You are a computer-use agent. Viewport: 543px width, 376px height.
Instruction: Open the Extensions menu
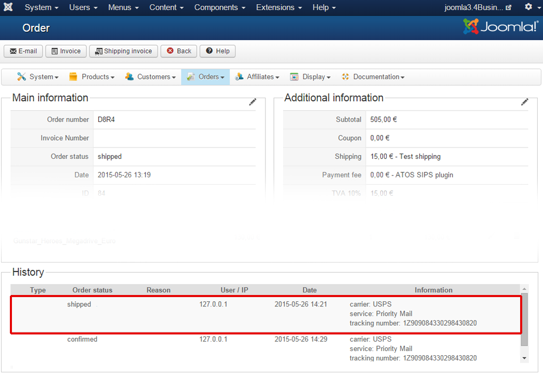pyautogui.click(x=279, y=7)
